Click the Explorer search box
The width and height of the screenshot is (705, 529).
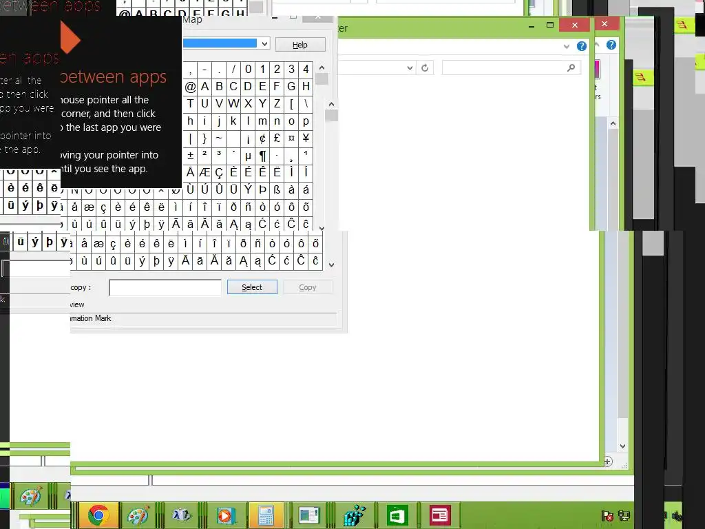512,68
